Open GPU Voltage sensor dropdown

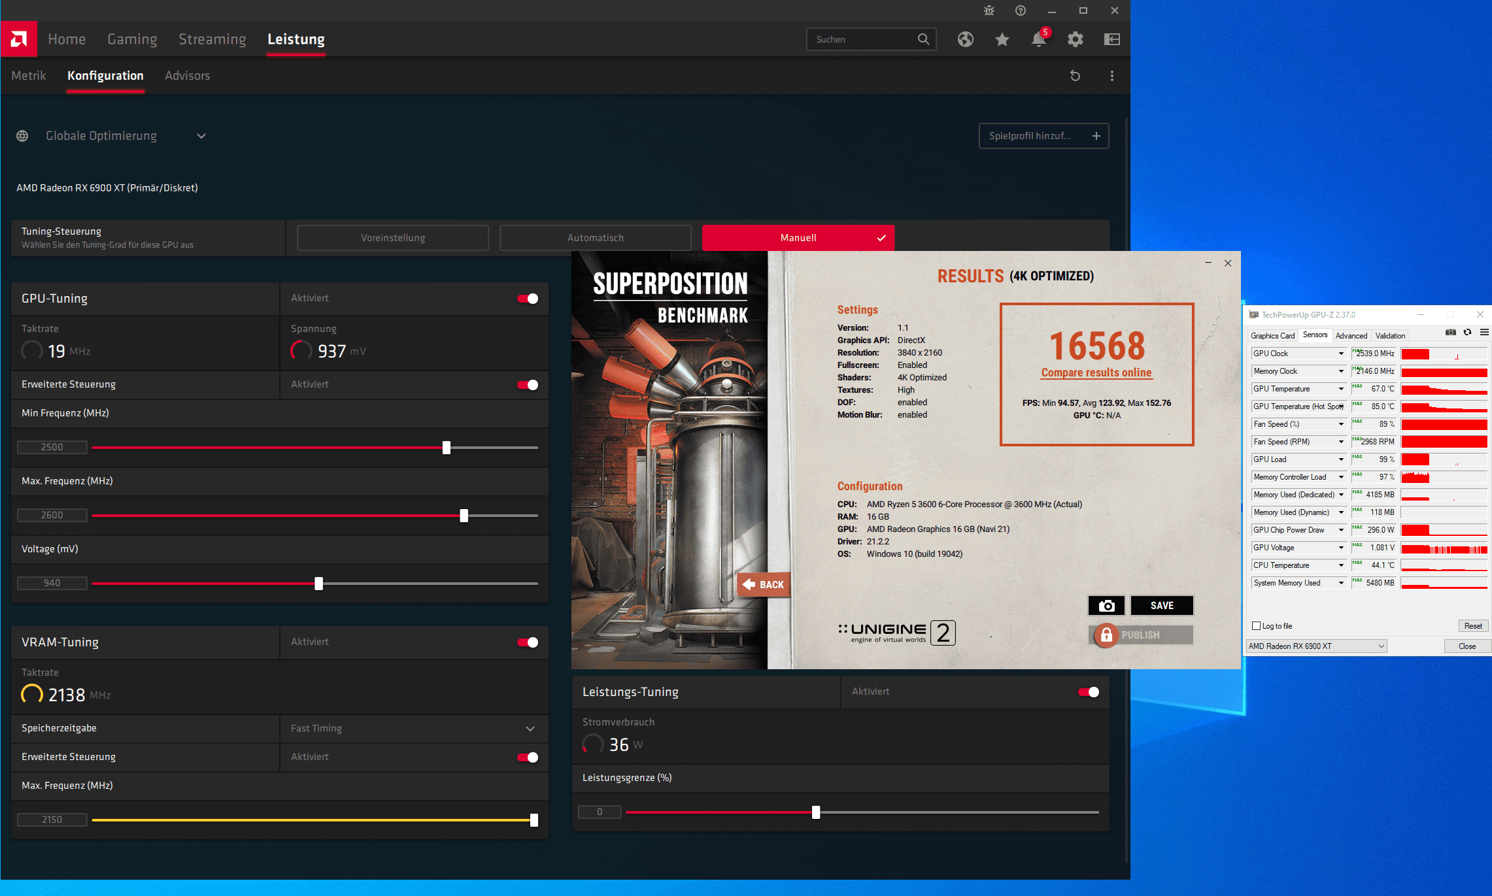[x=1341, y=548]
